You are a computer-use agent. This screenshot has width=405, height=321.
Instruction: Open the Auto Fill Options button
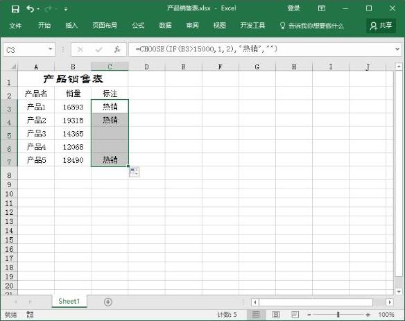coord(134,172)
